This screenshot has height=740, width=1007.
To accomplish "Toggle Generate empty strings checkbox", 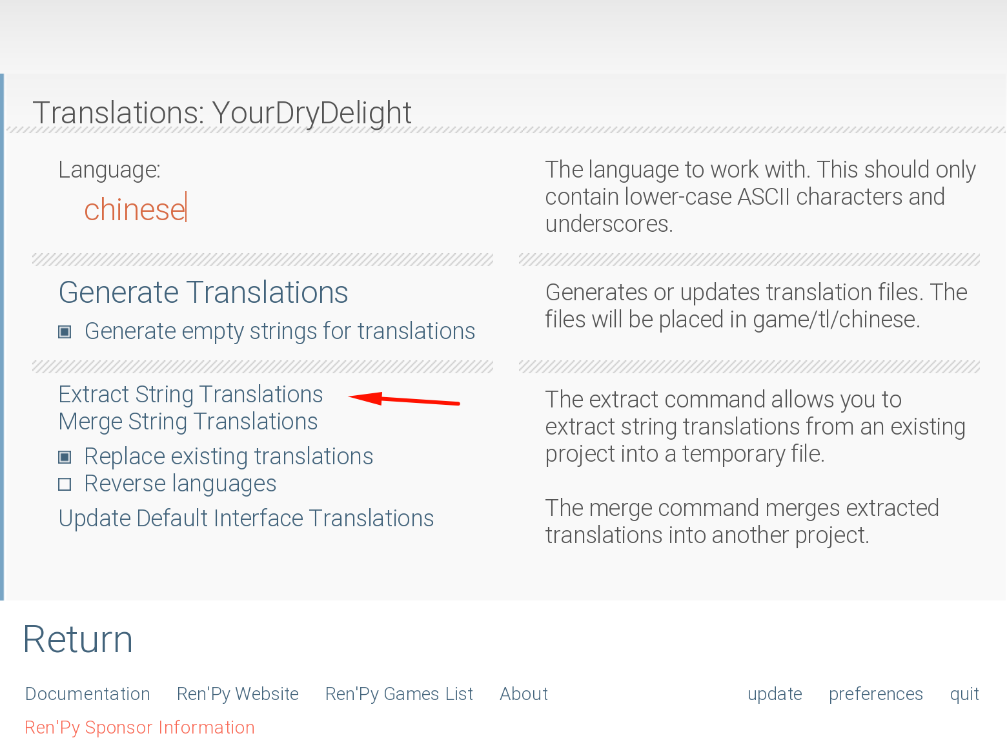I will pos(65,332).
